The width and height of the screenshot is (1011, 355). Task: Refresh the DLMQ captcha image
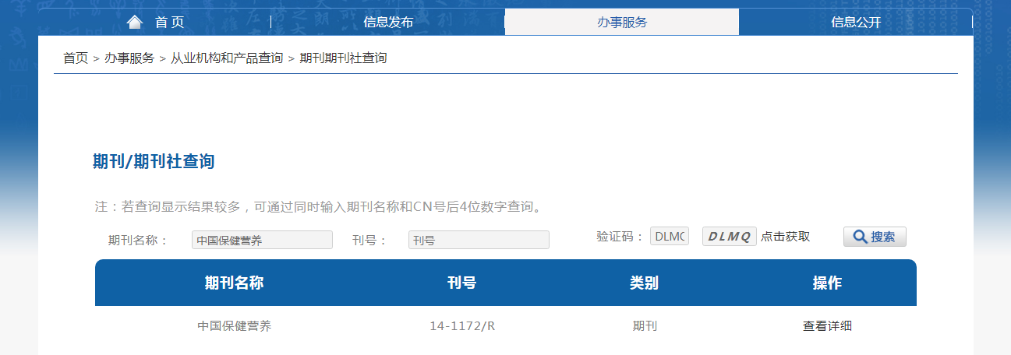tap(730, 236)
